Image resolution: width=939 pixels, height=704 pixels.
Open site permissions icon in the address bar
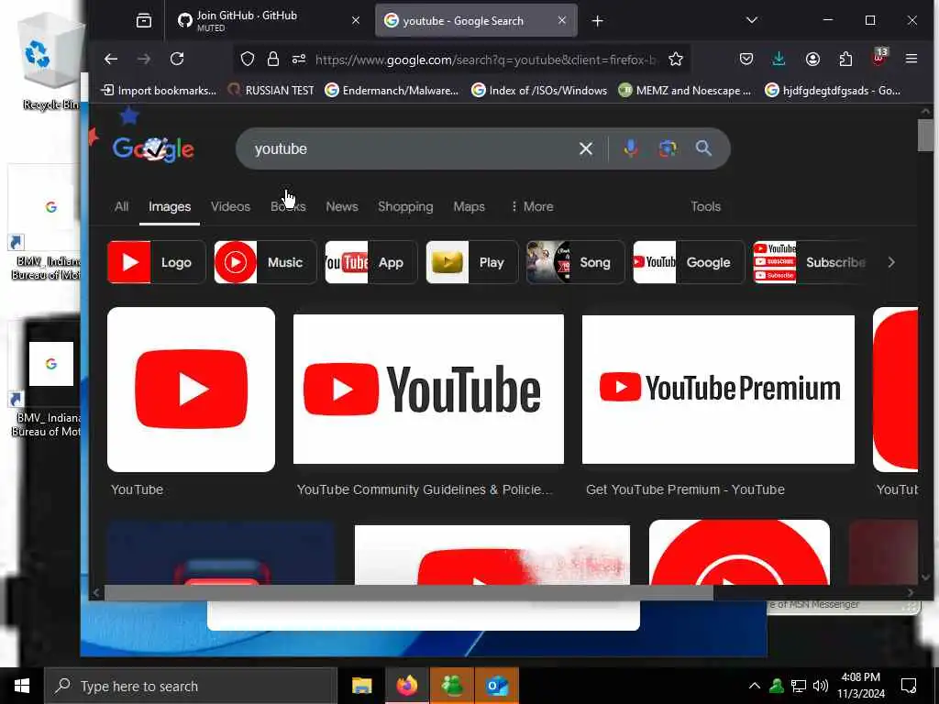coord(299,59)
